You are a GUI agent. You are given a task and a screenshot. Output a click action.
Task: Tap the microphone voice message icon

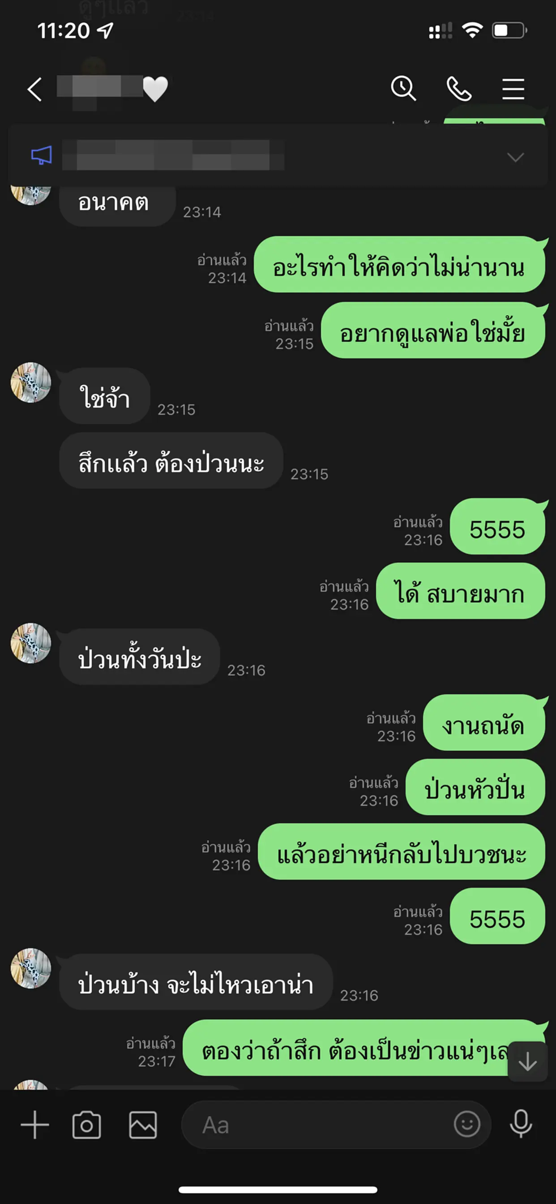coord(521,1124)
